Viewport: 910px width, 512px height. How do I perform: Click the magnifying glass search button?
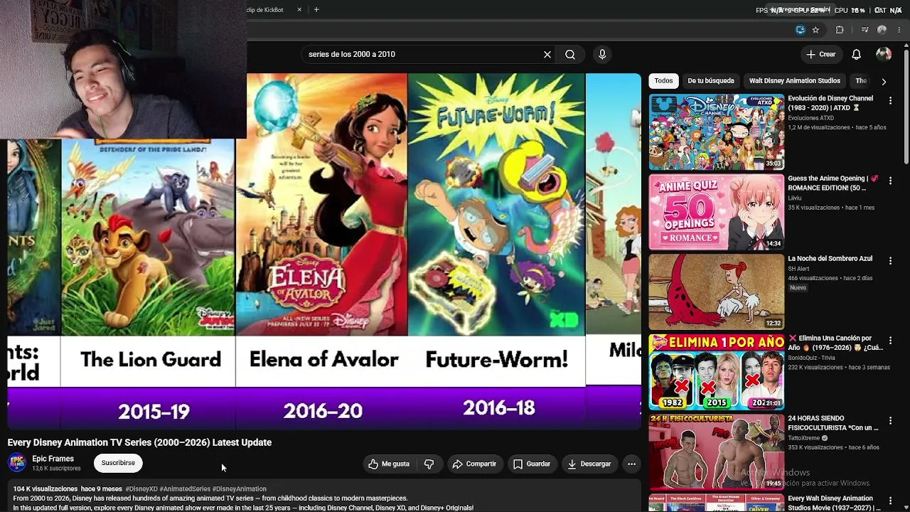click(570, 54)
